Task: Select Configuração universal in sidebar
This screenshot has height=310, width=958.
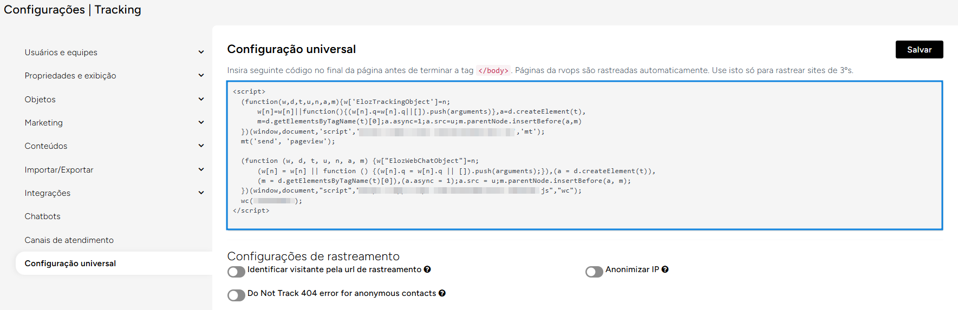Action: click(70, 263)
